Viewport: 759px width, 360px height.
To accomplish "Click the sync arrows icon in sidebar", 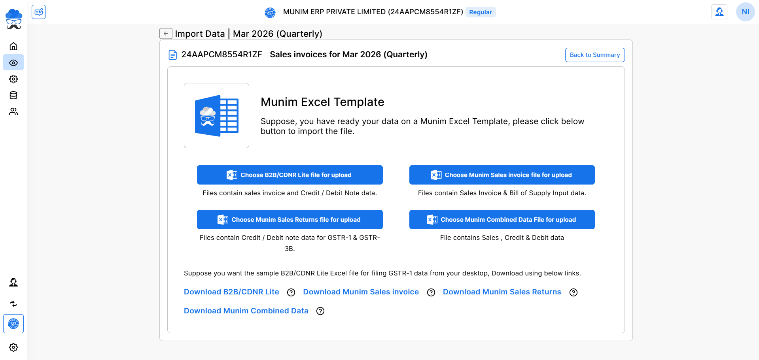I will tap(13, 304).
